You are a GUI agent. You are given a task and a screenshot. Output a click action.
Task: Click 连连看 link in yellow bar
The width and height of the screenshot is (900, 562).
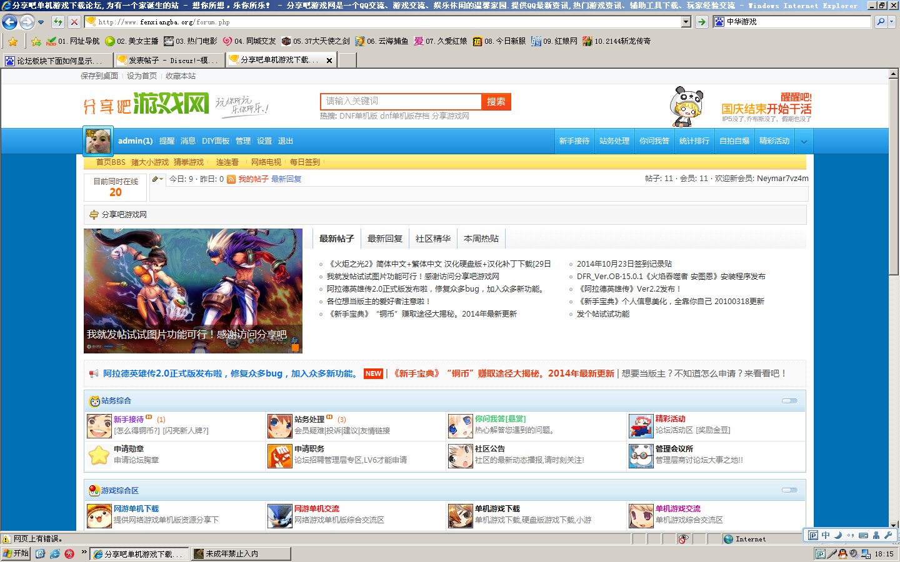click(227, 162)
